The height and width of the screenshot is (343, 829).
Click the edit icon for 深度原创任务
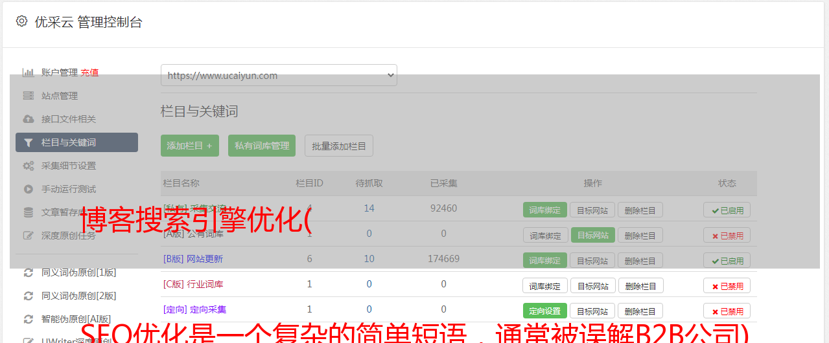[x=28, y=236]
